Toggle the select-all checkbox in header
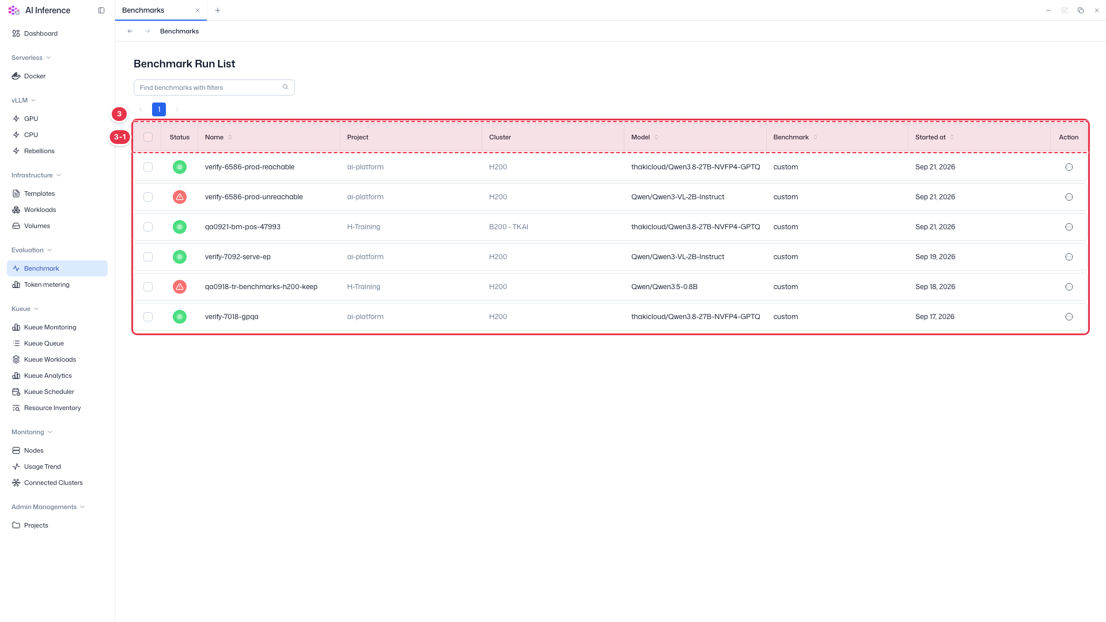1106x622 pixels. pyautogui.click(x=148, y=137)
